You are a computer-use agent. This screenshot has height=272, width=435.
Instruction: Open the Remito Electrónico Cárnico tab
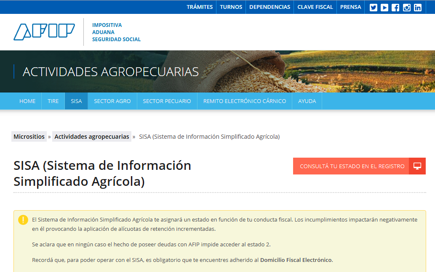[x=244, y=101]
